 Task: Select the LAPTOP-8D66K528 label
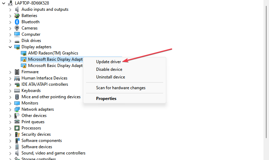pyautogui.click(x=32, y=3)
